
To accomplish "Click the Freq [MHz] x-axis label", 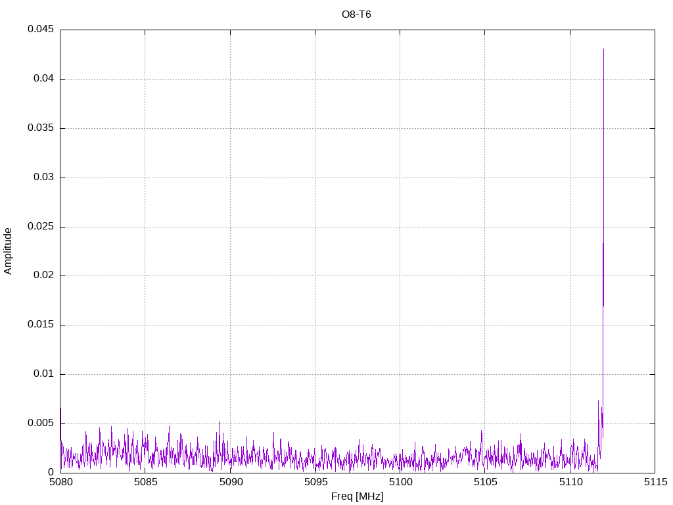I will pyautogui.click(x=357, y=496).
